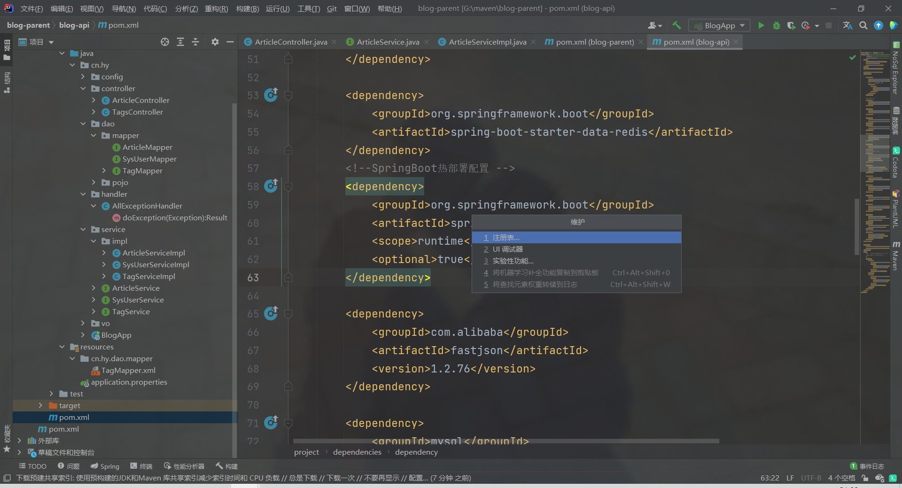Click gutter dependency icon on line 71
Viewport: 902px width, 488px height.
coord(271,423)
